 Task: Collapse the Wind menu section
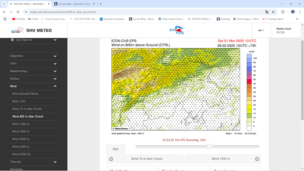tap(55, 86)
